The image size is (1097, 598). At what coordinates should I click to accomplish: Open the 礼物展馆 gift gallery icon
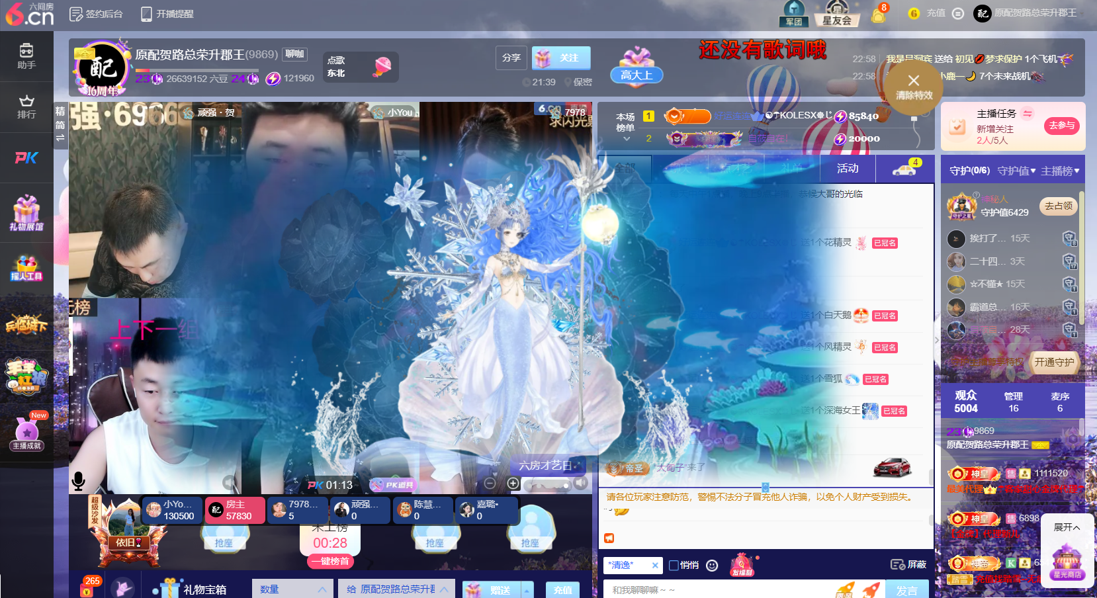pos(26,213)
